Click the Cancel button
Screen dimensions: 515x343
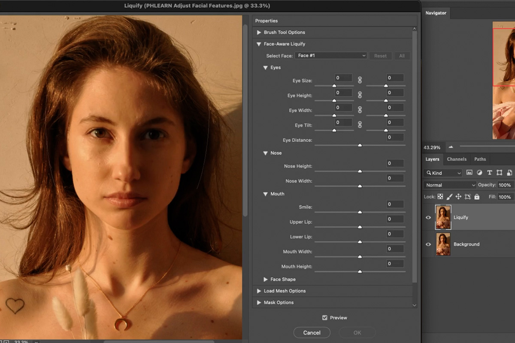click(312, 332)
